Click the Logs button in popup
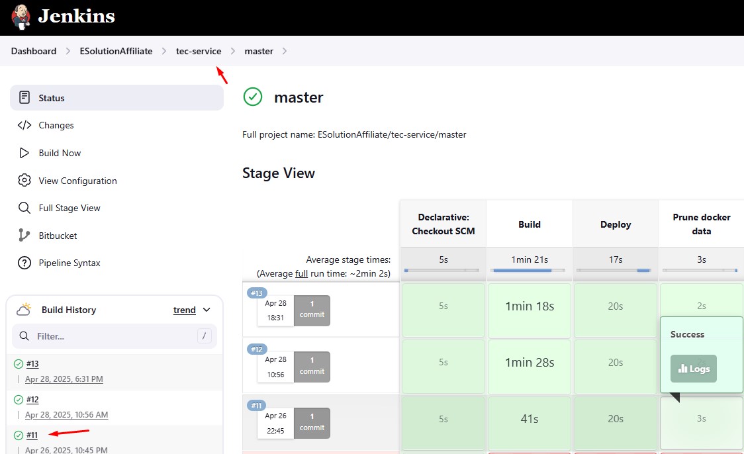This screenshot has height=454, width=744. (693, 369)
